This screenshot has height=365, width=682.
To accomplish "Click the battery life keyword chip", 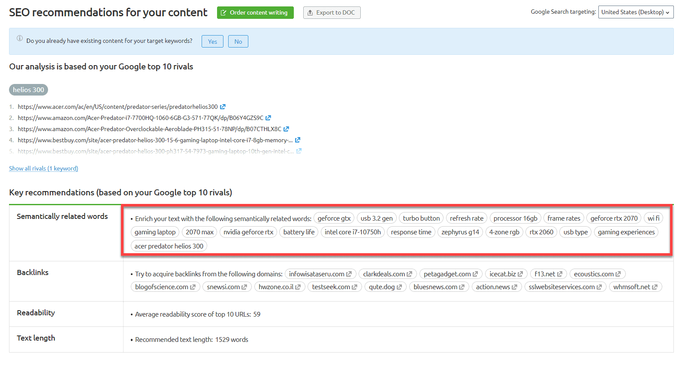I will 299,232.
